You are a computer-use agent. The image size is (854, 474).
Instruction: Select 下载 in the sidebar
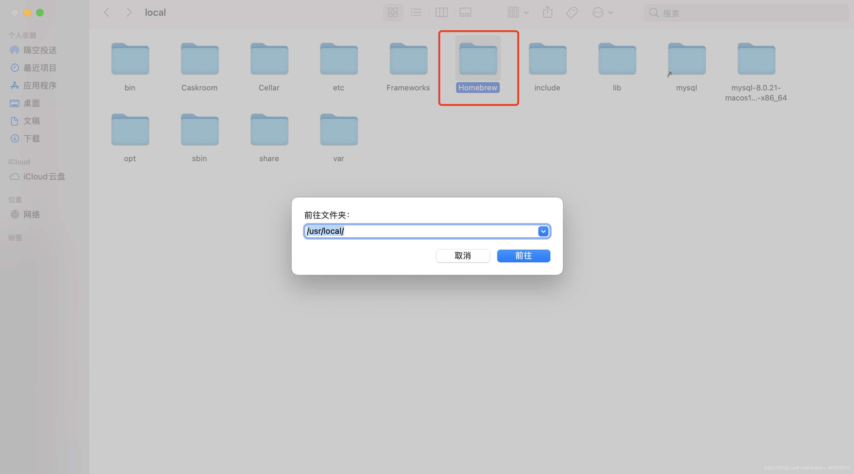(32, 138)
